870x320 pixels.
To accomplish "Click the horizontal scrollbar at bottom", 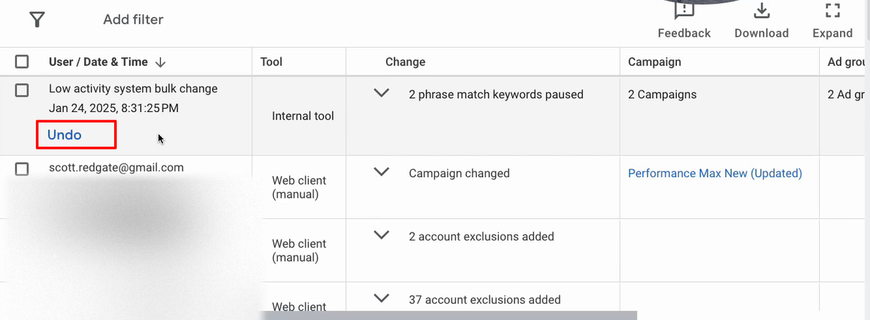I will pos(449,315).
